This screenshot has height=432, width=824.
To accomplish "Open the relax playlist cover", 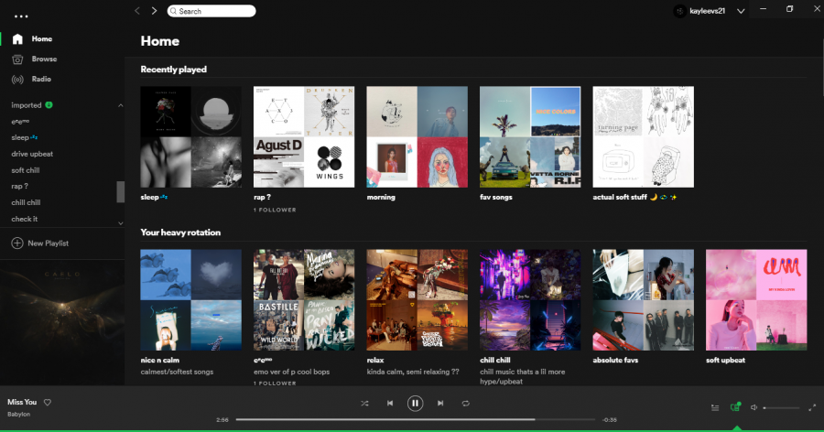I will tap(417, 299).
